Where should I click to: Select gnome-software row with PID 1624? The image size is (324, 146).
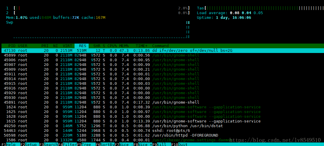pyautogui.click(x=163, y=107)
